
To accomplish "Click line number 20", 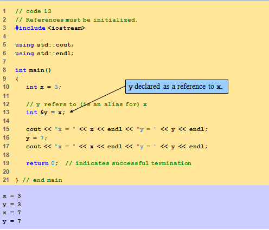I will (6, 172).
